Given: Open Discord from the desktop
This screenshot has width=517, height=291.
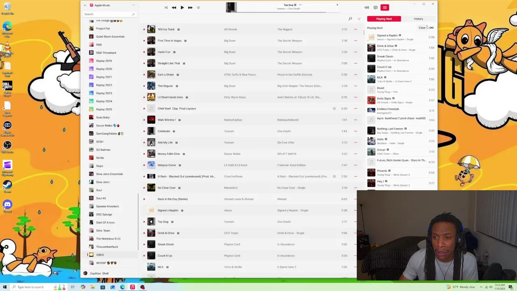Looking at the screenshot, I should click(7, 206).
